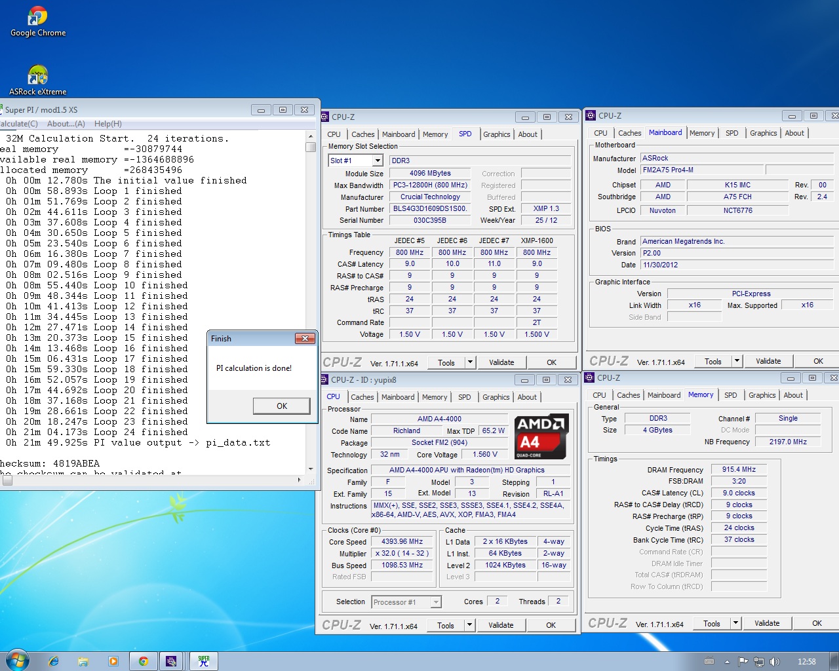This screenshot has height=671, width=839.
Task: Open Super PI Calculate menu
Action: pos(19,124)
